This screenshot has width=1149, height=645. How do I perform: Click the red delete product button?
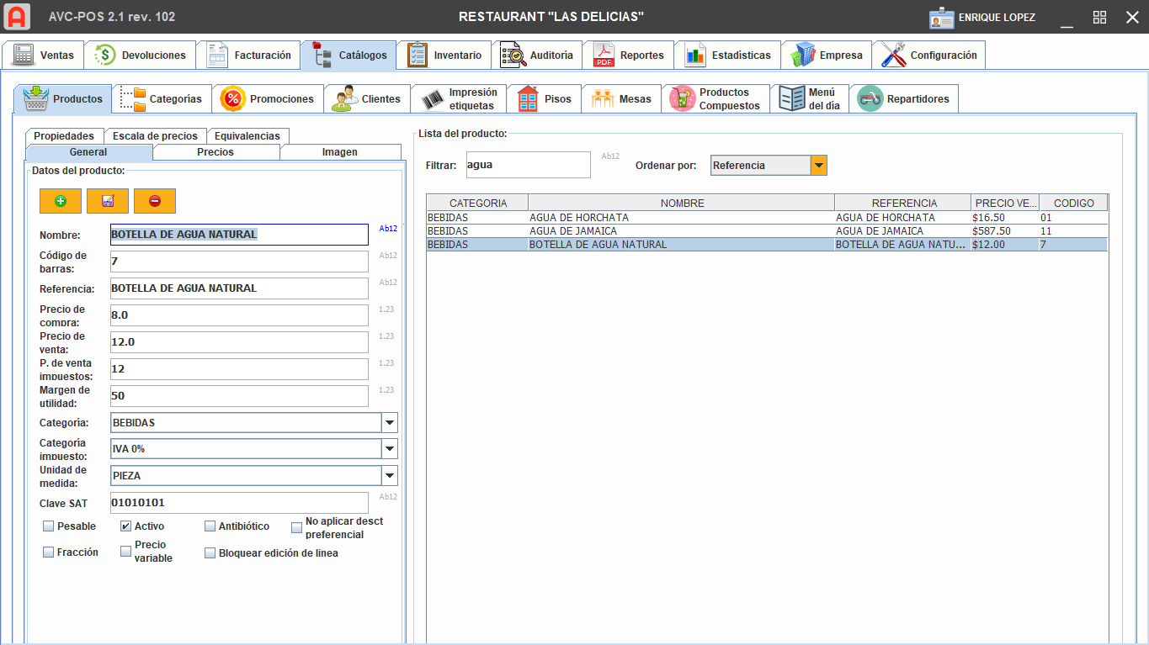154,201
